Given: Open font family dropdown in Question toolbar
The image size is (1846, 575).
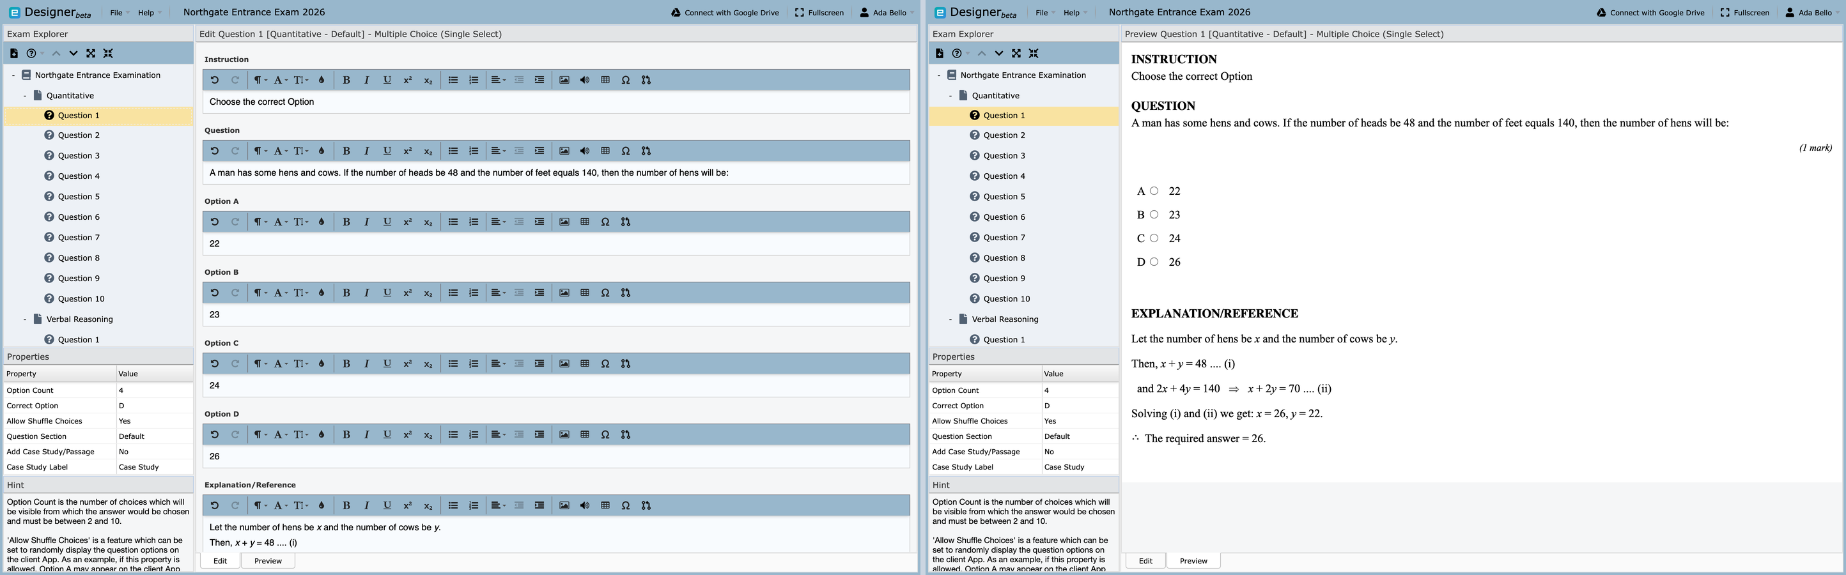Looking at the screenshot, I should tap(280, 151).
